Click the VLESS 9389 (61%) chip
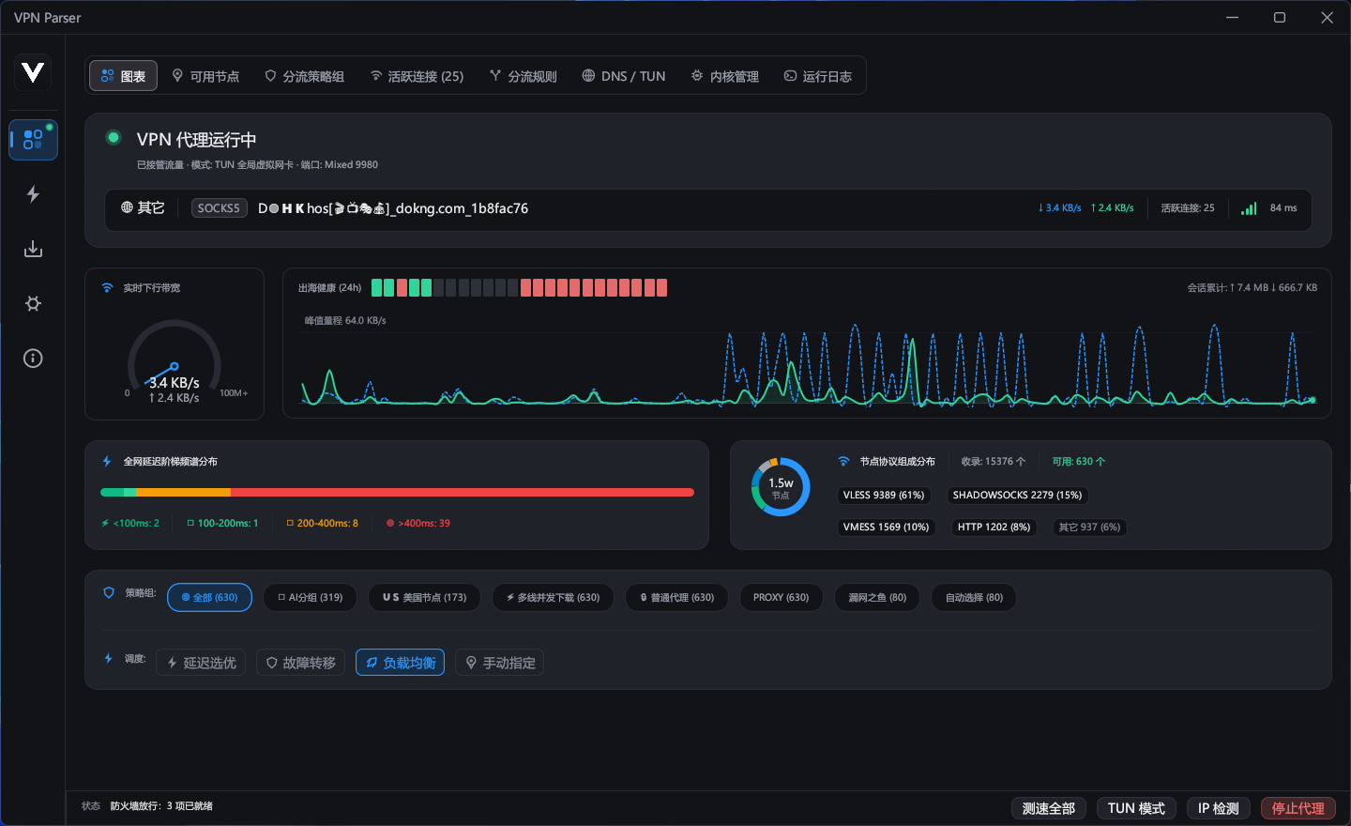1351x826 pixels. pyautogui.click(x=884, y=496)
